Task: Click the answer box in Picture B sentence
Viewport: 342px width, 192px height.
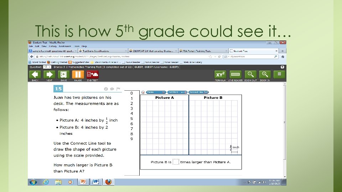Action: pyautogui.click(x=176, y=162)
